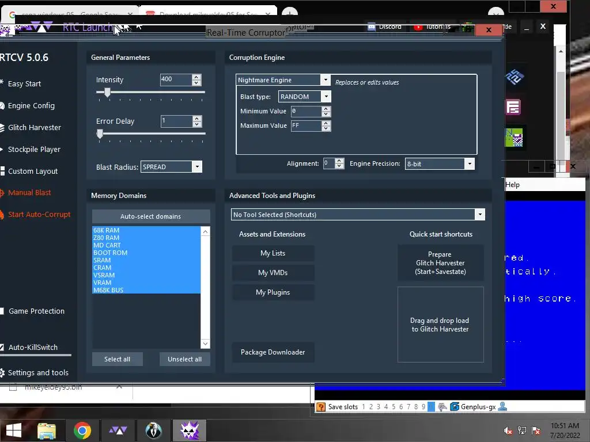Image resolution: width=590 pixels, height=442 pixels.
Task: Open the Windows Start button
Action: pos(14,430)
